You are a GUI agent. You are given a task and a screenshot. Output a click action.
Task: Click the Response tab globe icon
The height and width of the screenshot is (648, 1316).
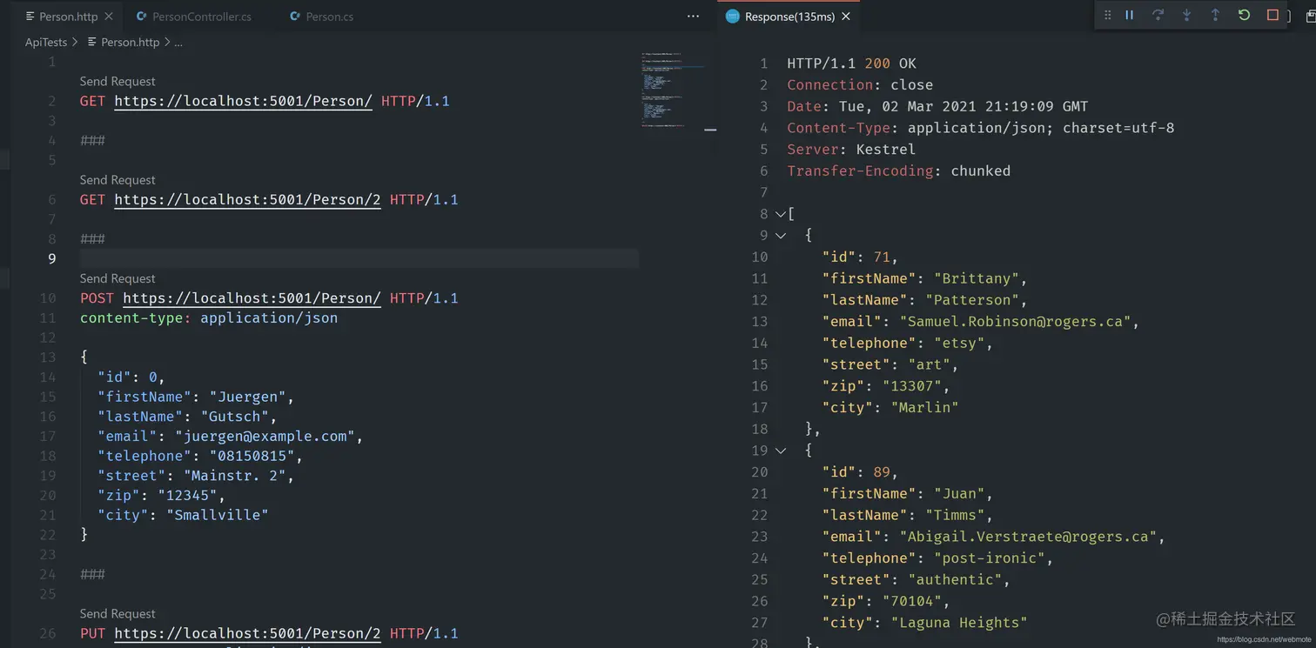tap(733, 17)
